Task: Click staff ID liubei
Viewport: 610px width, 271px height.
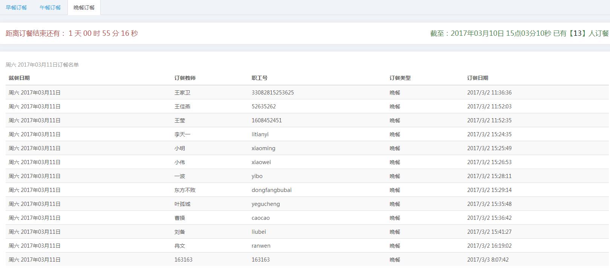Action: pyautogui.click(x=259, y=232)
